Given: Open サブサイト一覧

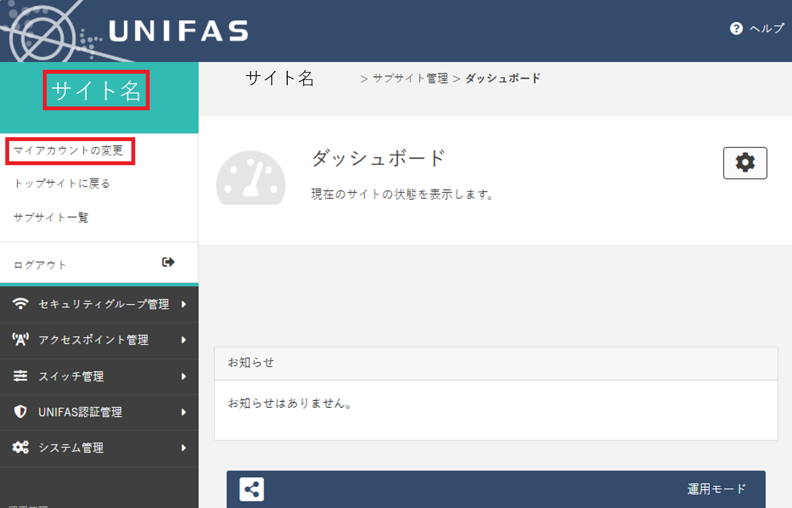Looking at the screenshot, I should tap(51, 217).
